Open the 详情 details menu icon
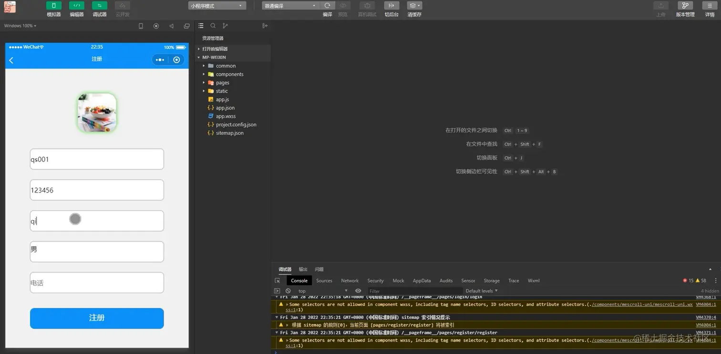This screenshot has width=721, height=354. click(710, 6)
